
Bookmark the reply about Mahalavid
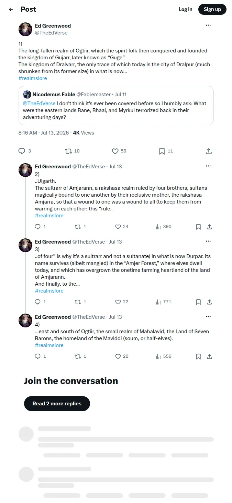pos(198,356)
